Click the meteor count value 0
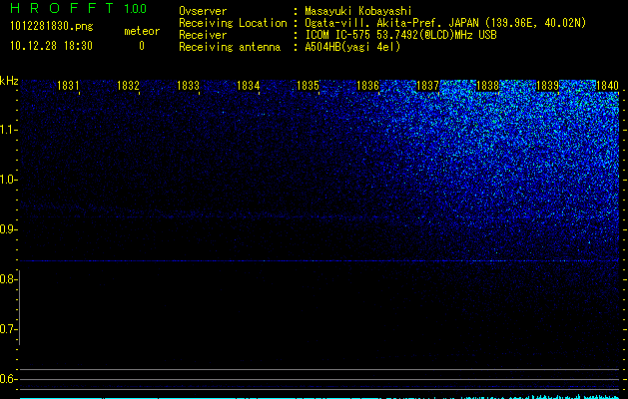The height and width of the screenshot is (399, 628). [x=142, y=46]
